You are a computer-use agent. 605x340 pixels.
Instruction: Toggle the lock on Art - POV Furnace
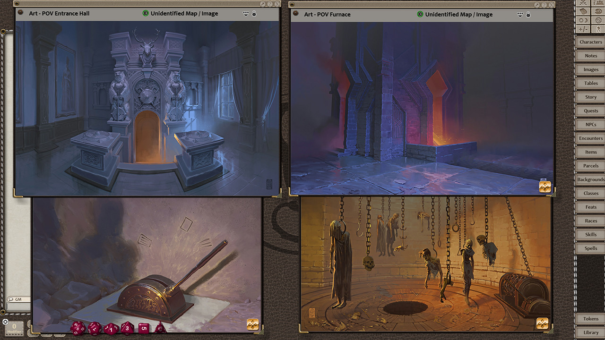(x=528, y=15)
